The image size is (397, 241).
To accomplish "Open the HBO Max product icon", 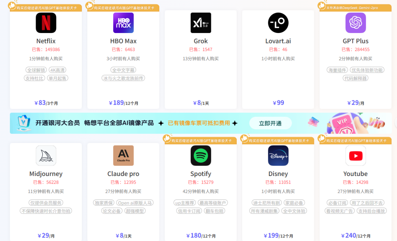I will pyautogui.click(x=123, y=23).
